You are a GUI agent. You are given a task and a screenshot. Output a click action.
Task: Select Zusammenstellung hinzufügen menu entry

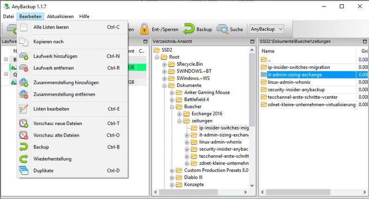(66, 82)
